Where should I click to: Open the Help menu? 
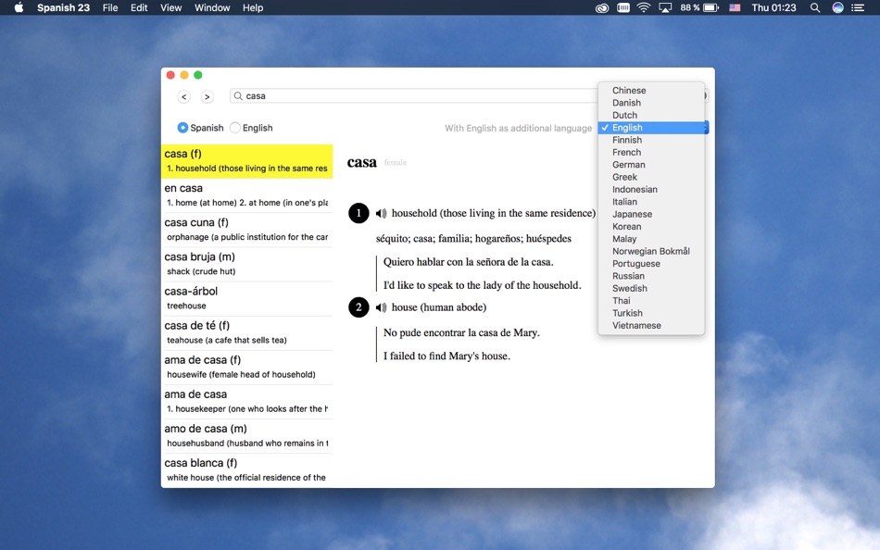tap(253, 7)
